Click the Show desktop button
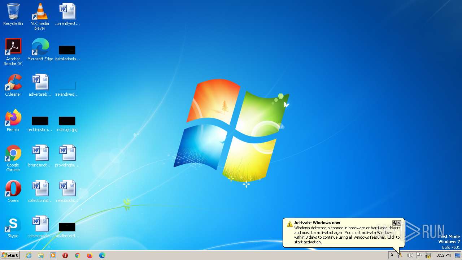 (x=458, y=255)
